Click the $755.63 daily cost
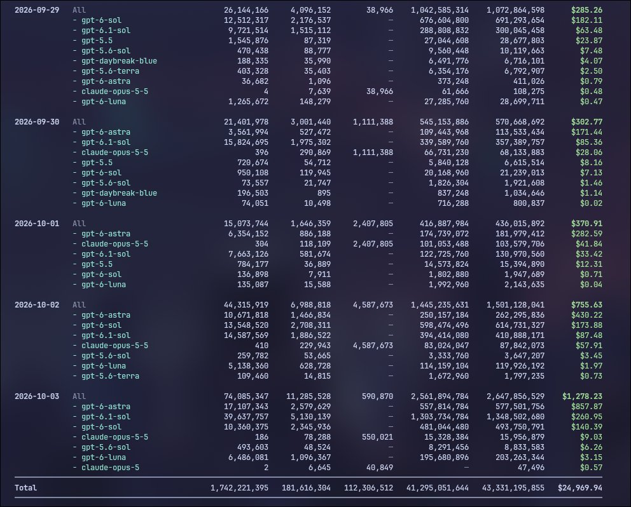The image size is (631, 507). 586,305
